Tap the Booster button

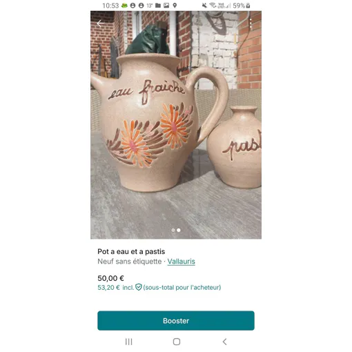pyautogui.click(x=176, y=320)
